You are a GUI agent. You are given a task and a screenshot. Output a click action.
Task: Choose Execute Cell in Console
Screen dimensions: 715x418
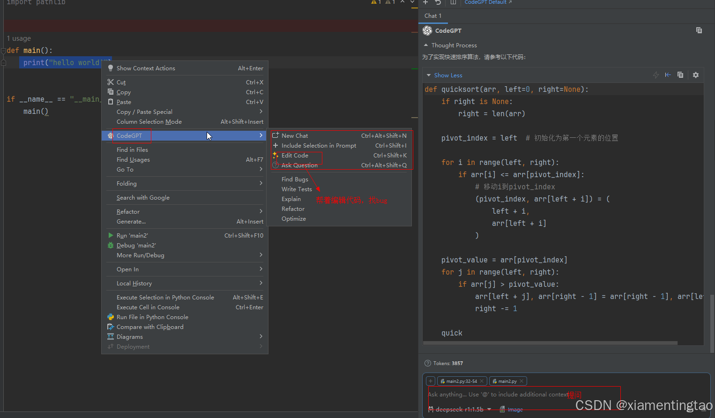(185, 307)
